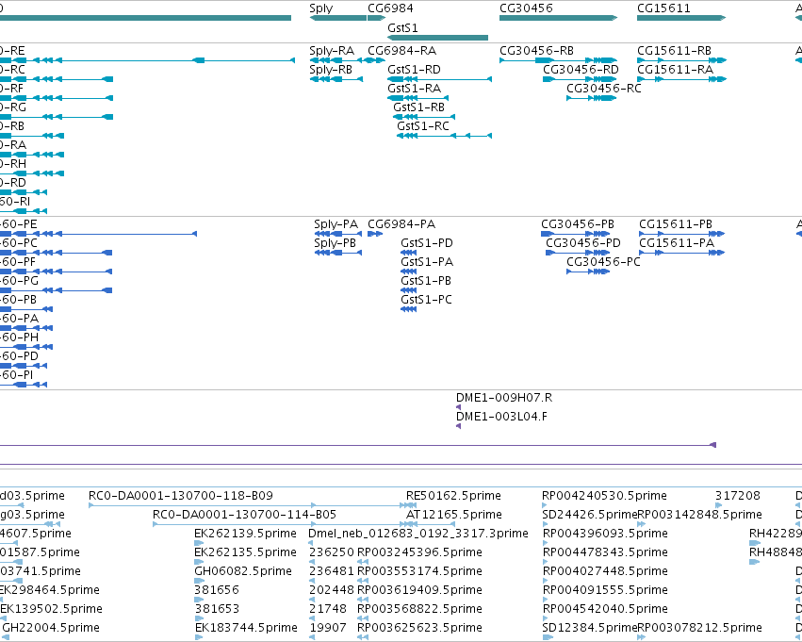This screenshot has width=802, height=642.
Task: Select the GstS1 gene bar glyph
Action: tap(438, 38)
